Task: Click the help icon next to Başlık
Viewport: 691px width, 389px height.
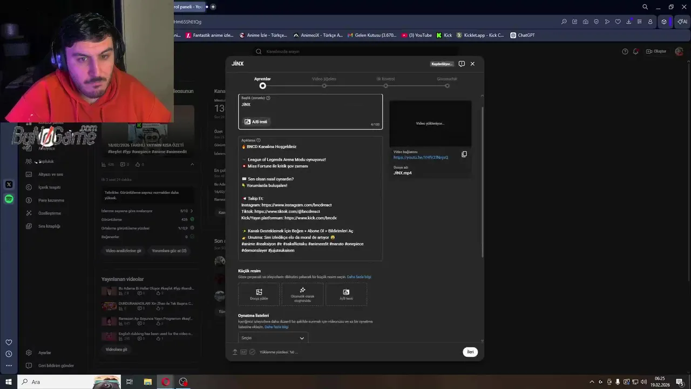Action: pyautogui.click(x=268, y=98)
